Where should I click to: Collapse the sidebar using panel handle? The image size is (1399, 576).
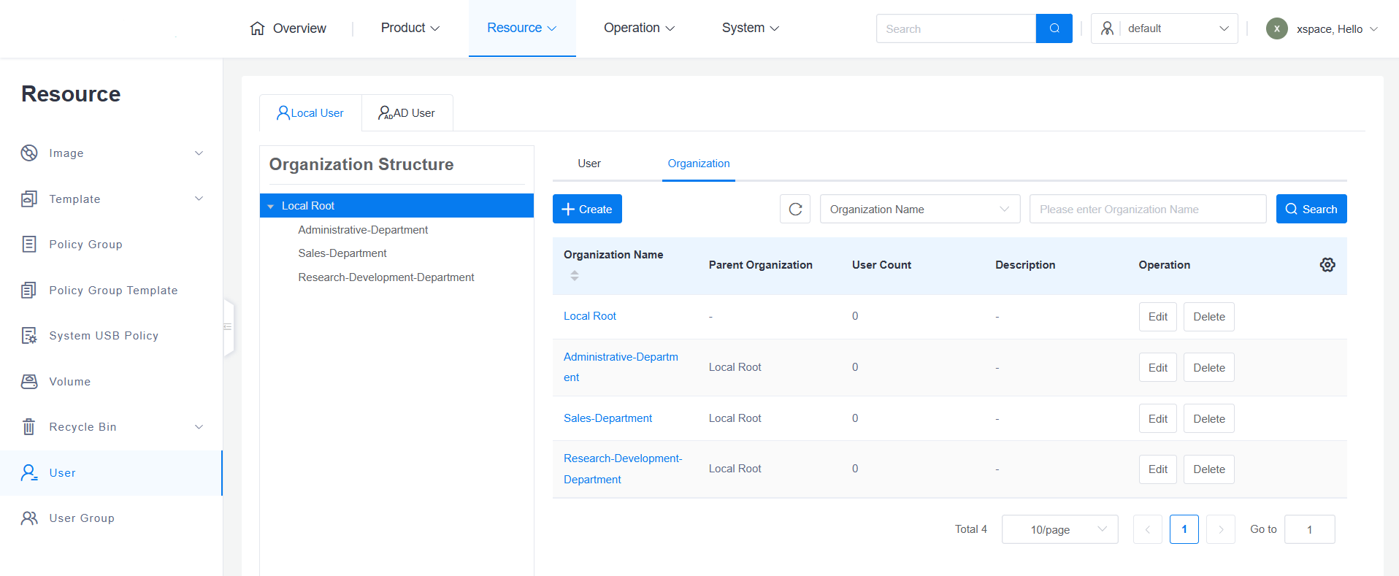228,327
